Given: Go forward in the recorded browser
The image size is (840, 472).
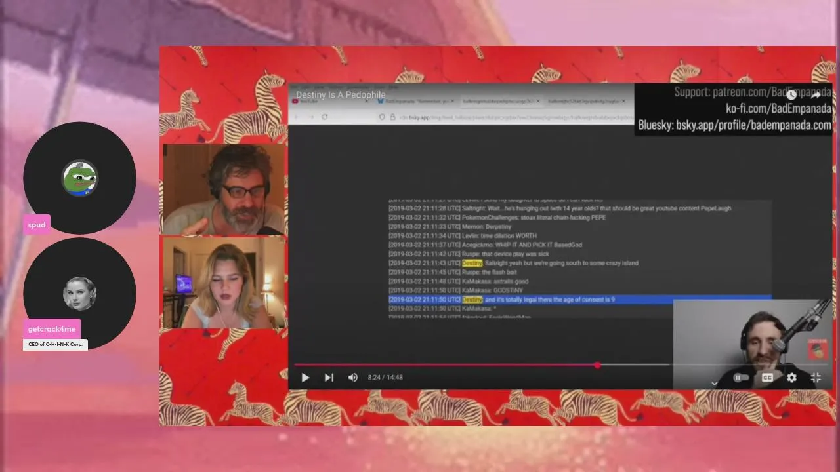Looking at the screenshot, I should [310, 117].
